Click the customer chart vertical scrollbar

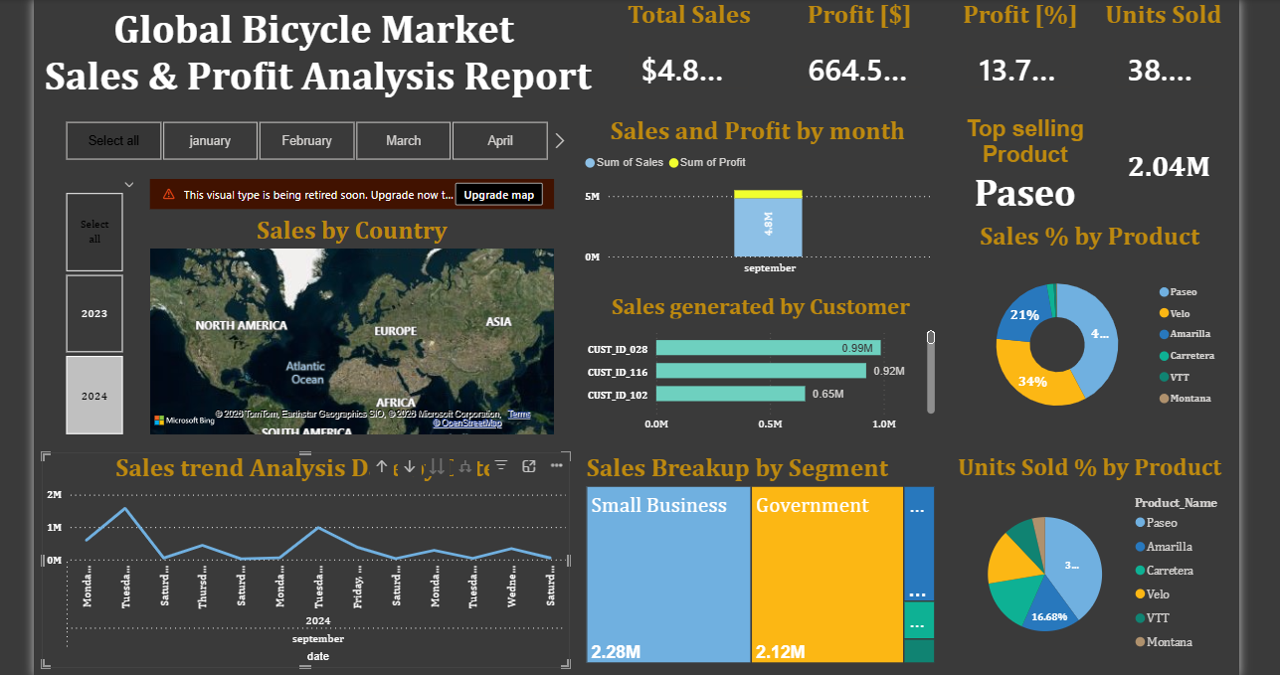[x=931, y=371]
